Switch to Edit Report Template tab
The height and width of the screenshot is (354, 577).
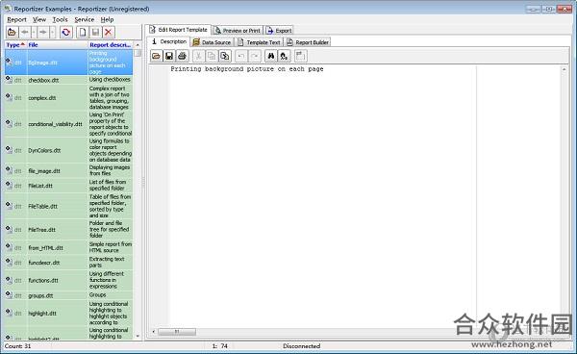[179, 30]
